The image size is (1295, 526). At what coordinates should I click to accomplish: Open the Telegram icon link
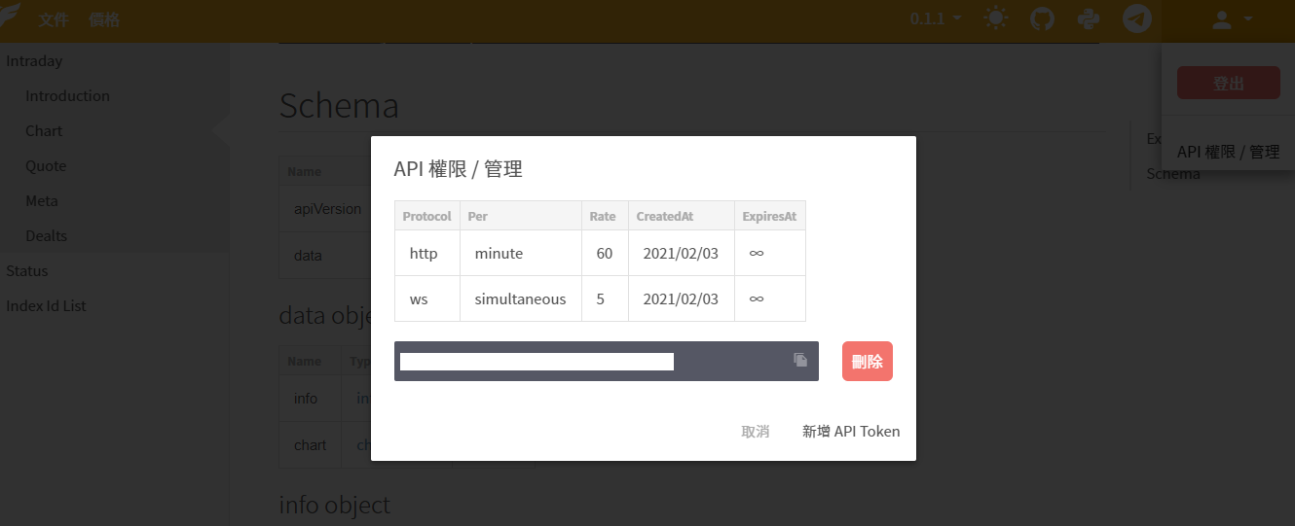[1137, 18]
